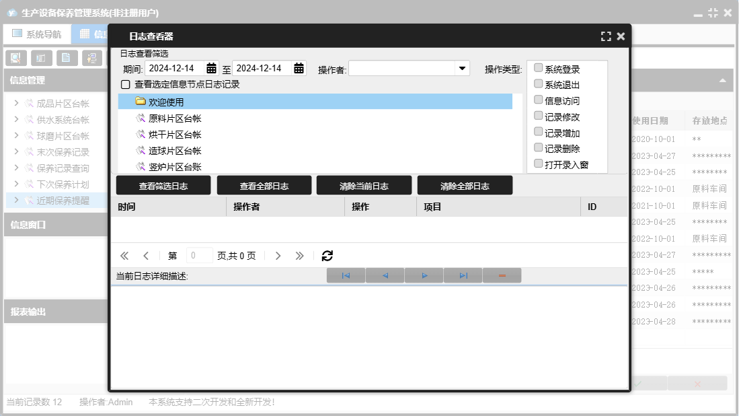The height and width of the screenshot is (416, 739).
Task: Maximize the 日志查看器 dialog
Action: (606, 36)
